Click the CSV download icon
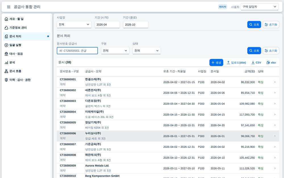The width and height of the screenshot is (284, 178). 253,62
